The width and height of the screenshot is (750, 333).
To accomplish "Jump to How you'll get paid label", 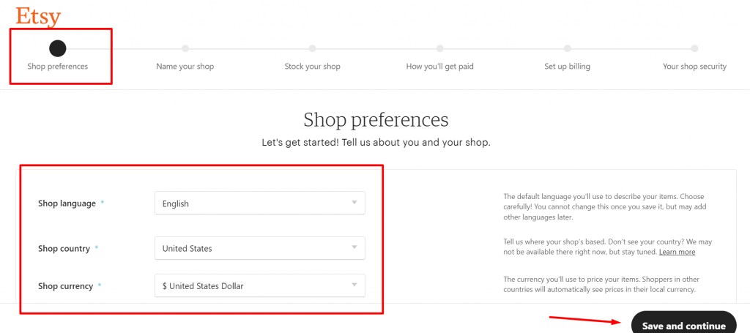I will pyautogui.click(x=440, y=67).
